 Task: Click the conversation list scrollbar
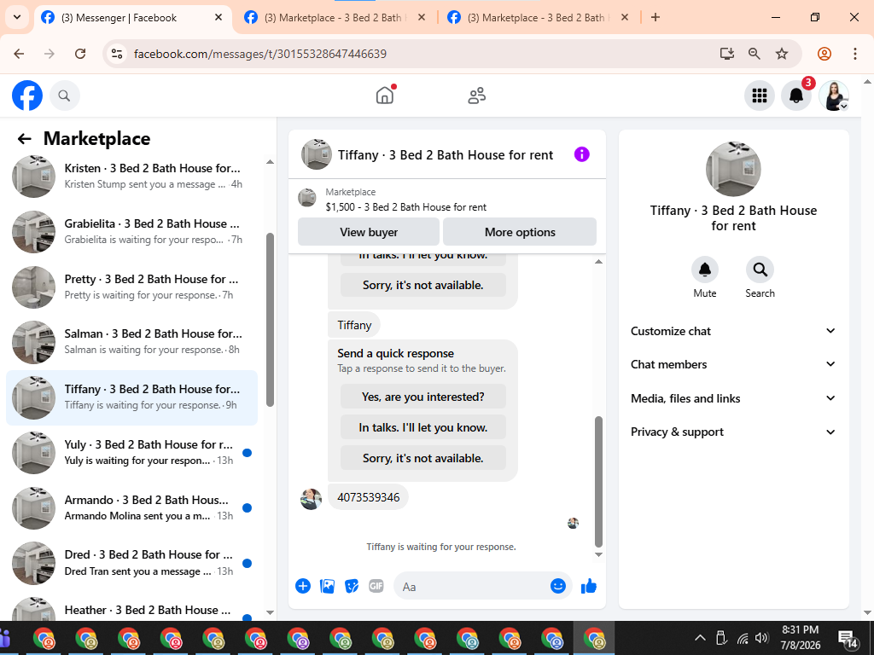click(x=271, y=320)
